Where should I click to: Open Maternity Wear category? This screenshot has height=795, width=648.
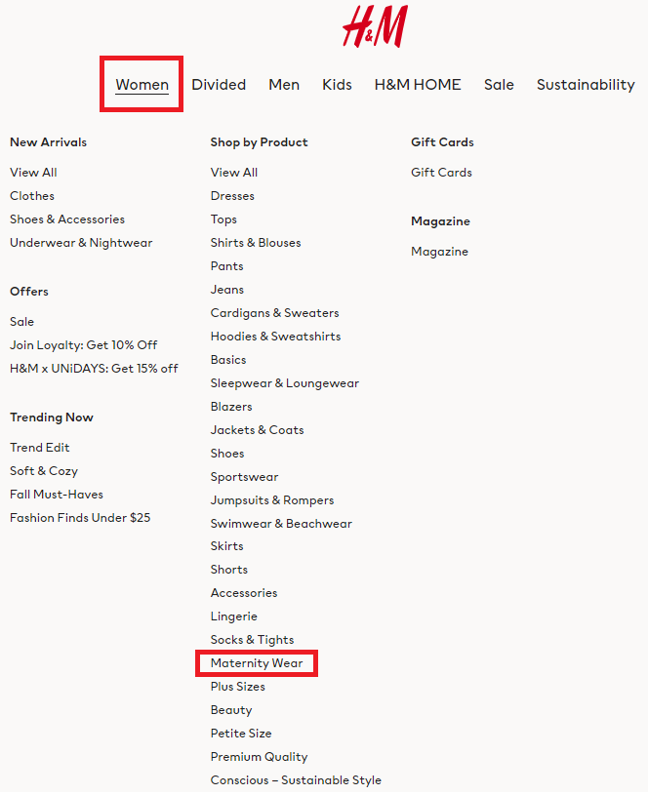[257, 663]
